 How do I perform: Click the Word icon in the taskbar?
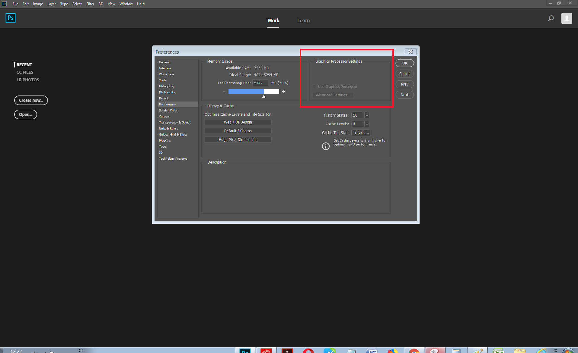click(372, 351)
